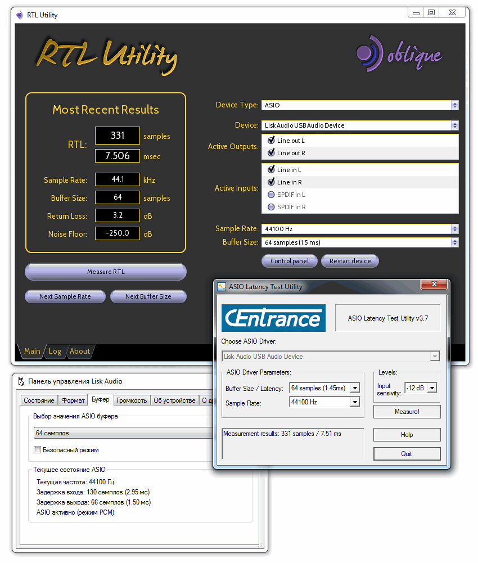The width and height of the screenshot is (478, 563).
Task: Click the Help button in ASIO utility
Action: click(407, 435)
